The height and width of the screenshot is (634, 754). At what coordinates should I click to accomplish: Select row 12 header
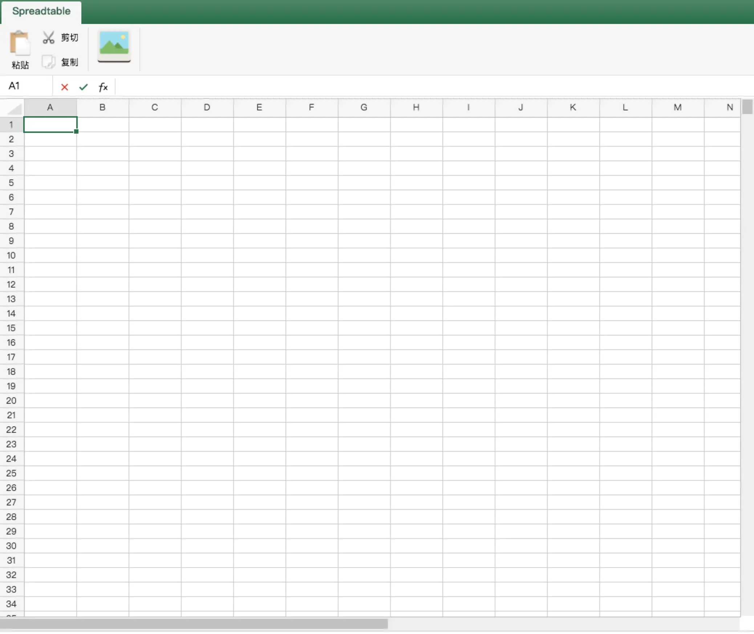tap(11, 285)
